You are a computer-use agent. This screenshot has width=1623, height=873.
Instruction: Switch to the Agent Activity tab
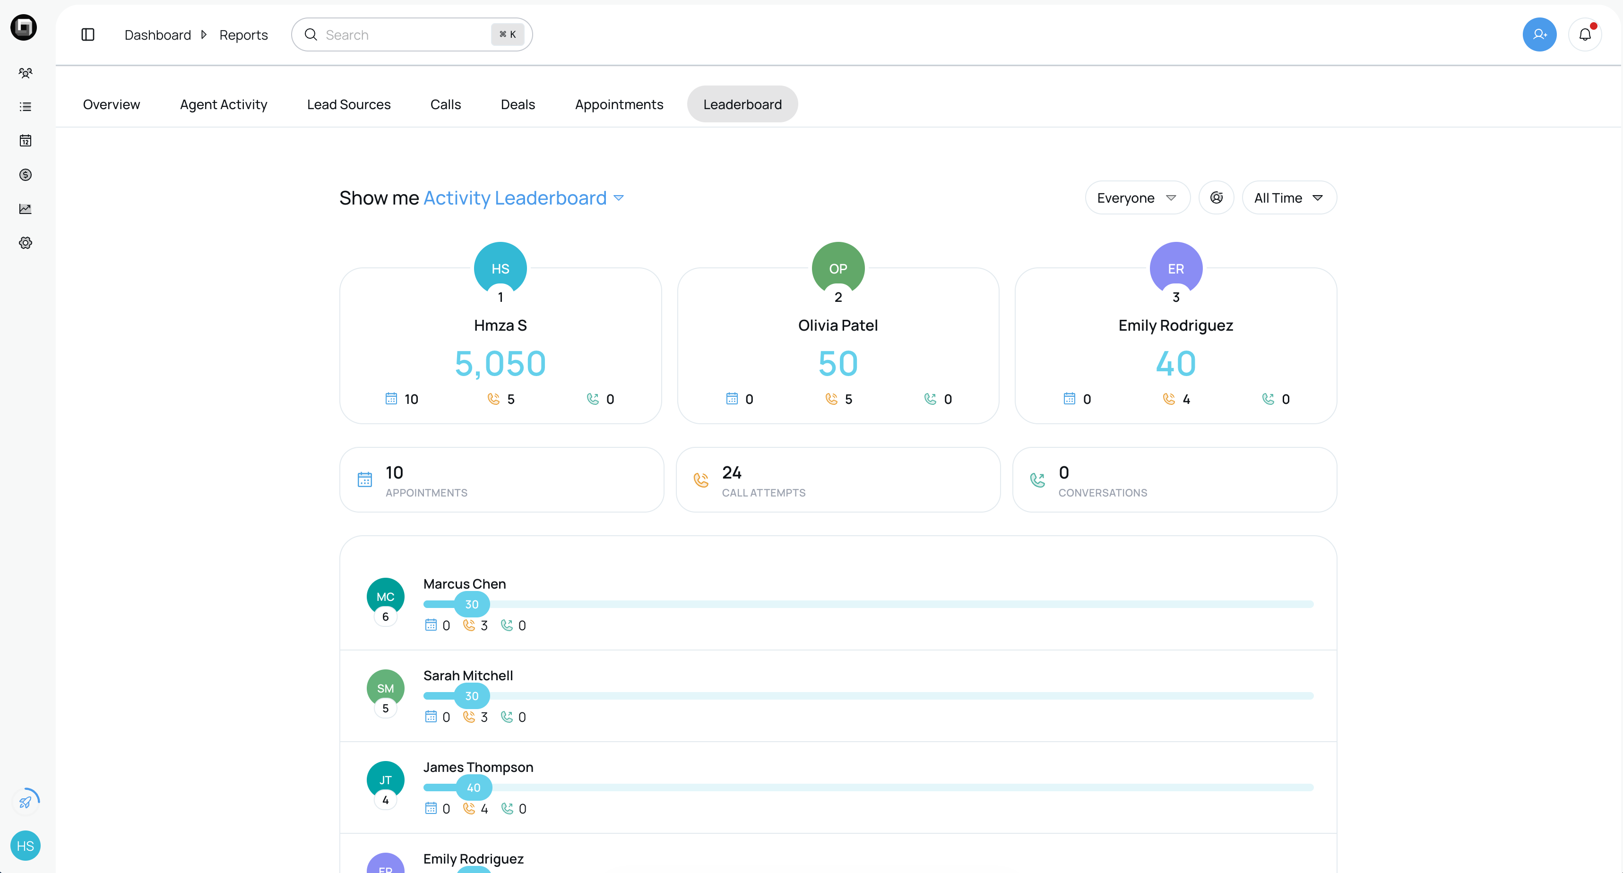coord(224,104)
